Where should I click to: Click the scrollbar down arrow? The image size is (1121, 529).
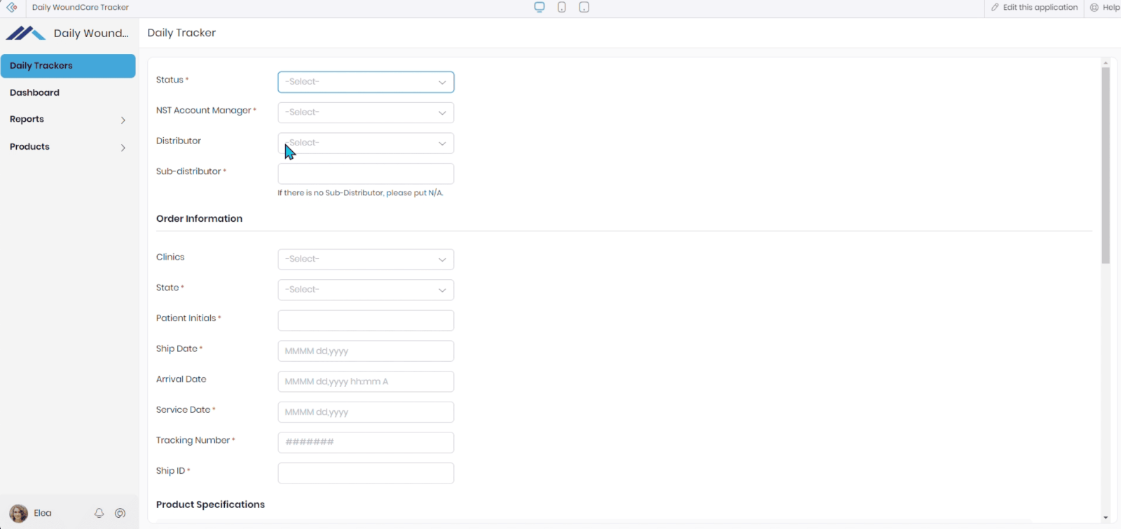(x=1106, y=518)
